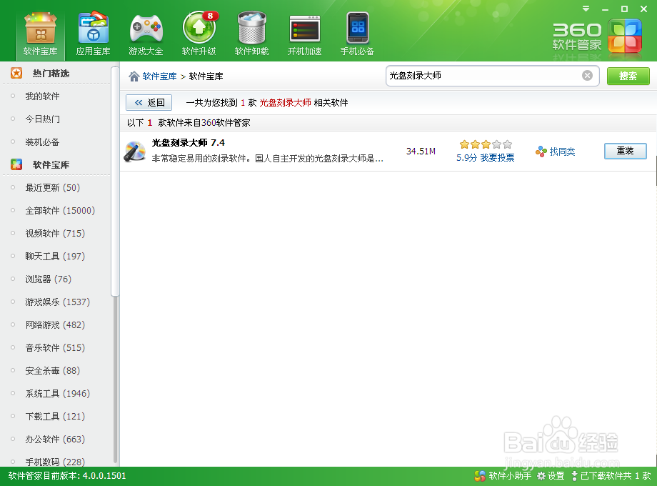Image resolution: width=657 pixels, height=486 pixels.
Task: Maximize the 360软件管家 window
Action: (x=624, y=9)
